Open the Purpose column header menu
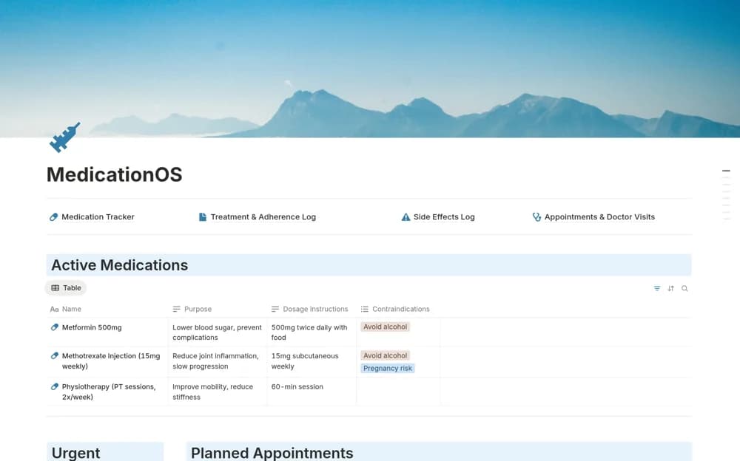 point(192,310)
